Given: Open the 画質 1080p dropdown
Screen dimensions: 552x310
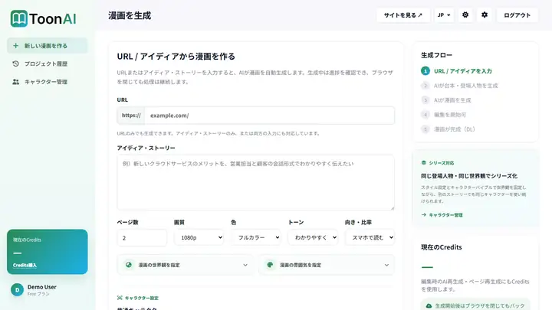Looking at the screenshot, I should (199, 237).
